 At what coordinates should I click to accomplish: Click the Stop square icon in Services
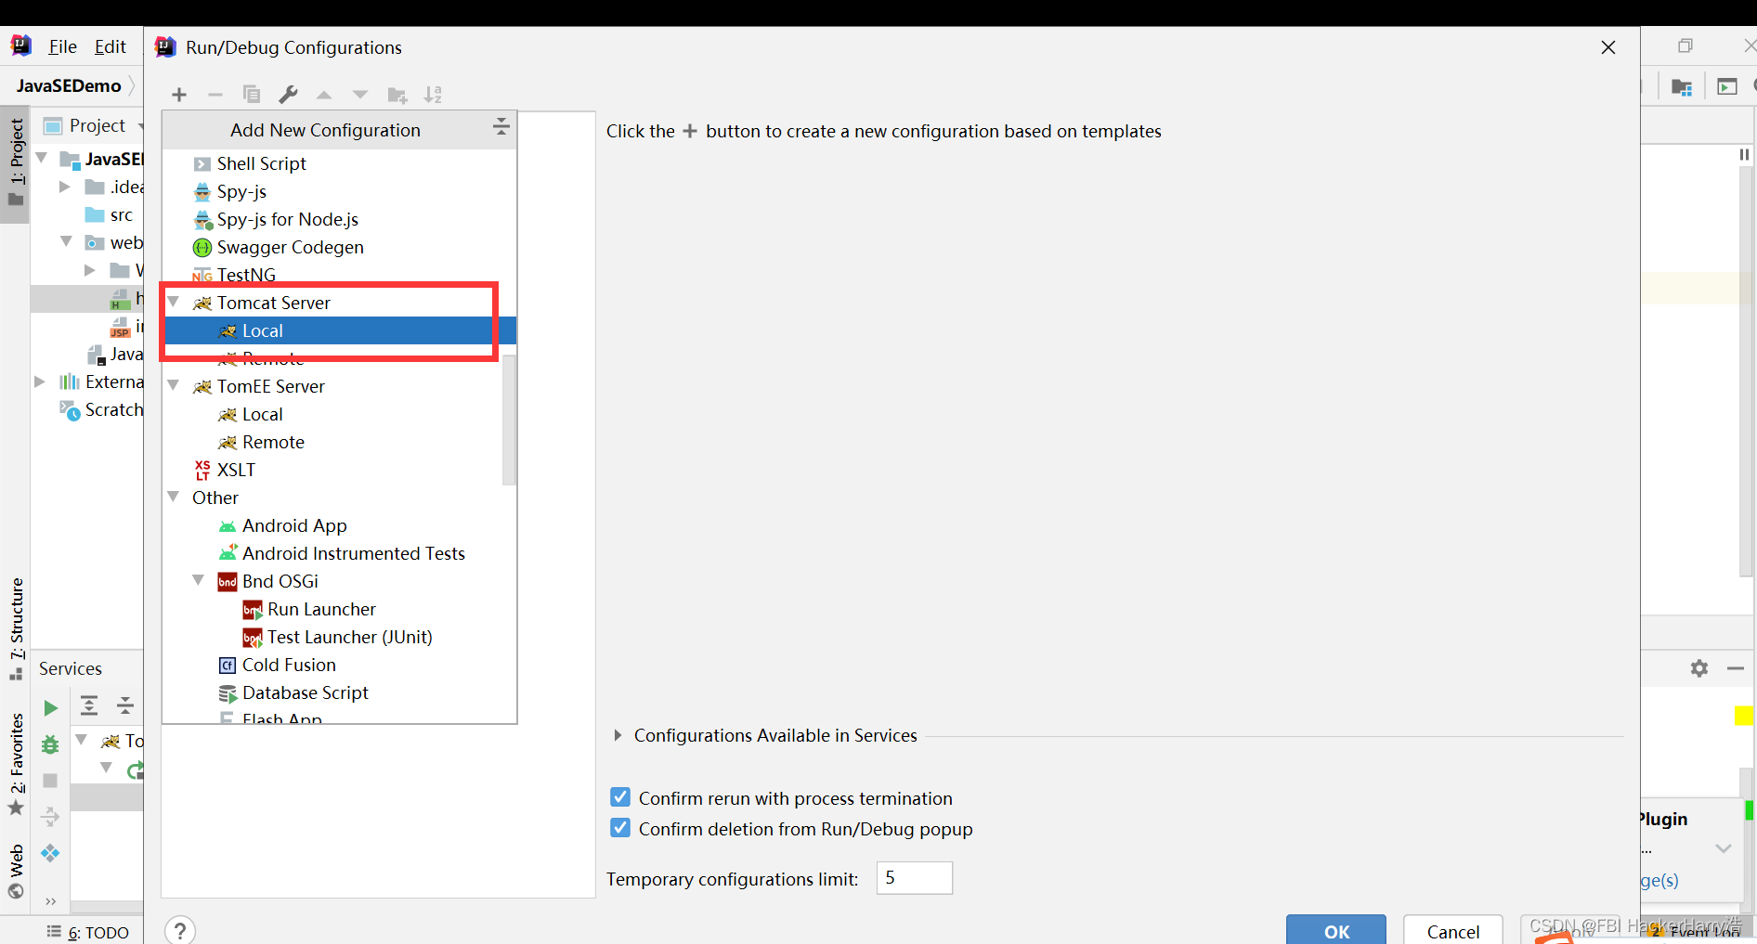tap(50, 781)
